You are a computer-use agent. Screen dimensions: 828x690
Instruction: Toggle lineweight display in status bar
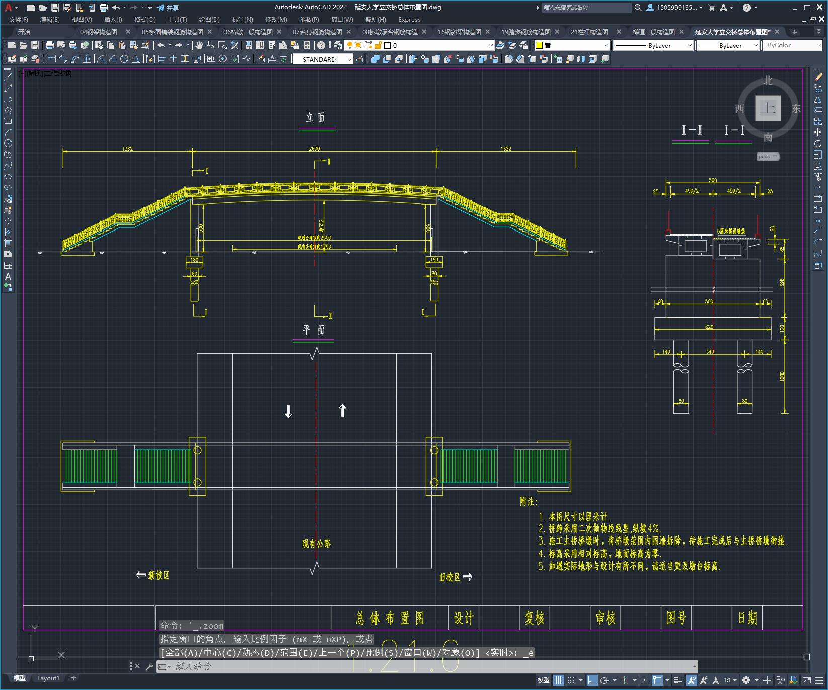[x=678, y=680]
